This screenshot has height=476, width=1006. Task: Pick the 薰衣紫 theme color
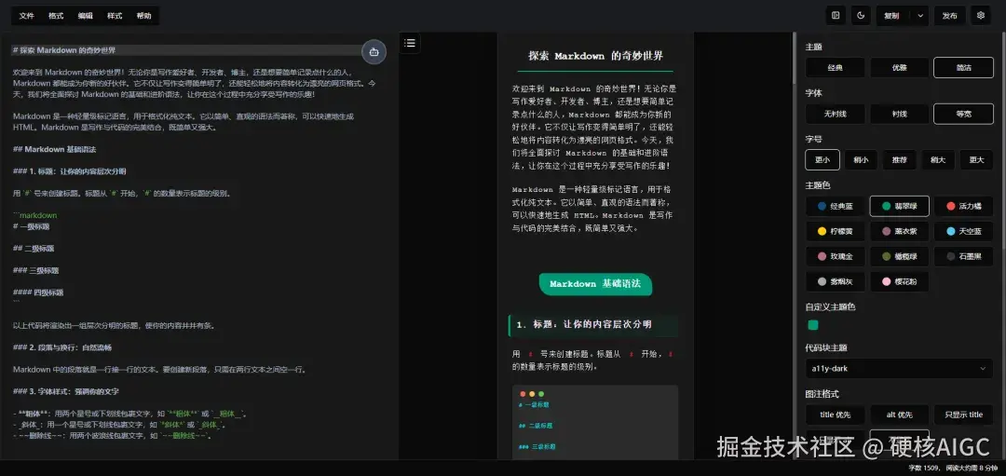pos(899,231)
